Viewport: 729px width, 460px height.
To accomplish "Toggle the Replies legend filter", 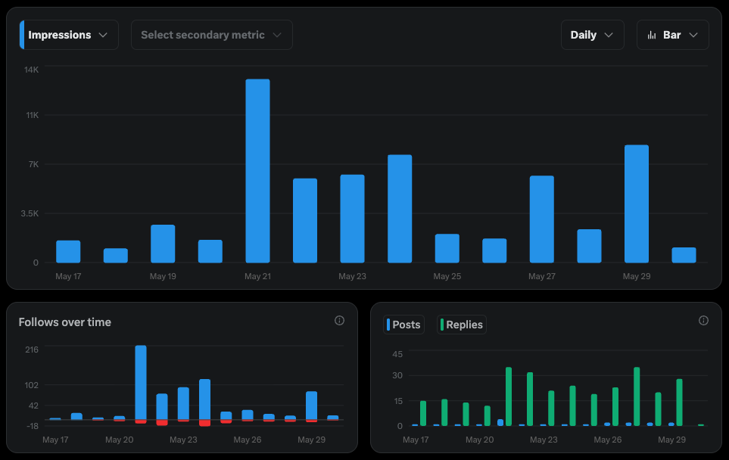I will 462,325.
